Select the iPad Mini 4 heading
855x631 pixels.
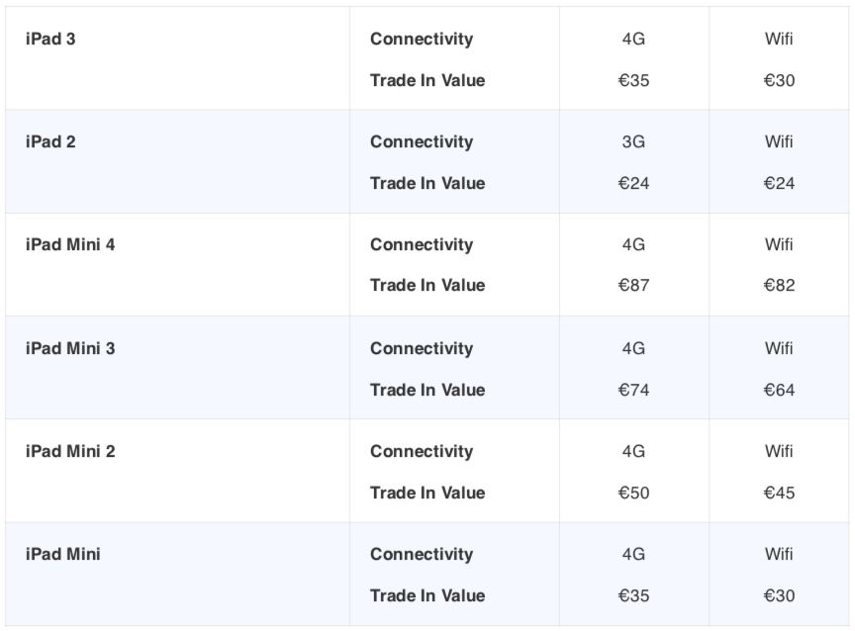point(70,244)
